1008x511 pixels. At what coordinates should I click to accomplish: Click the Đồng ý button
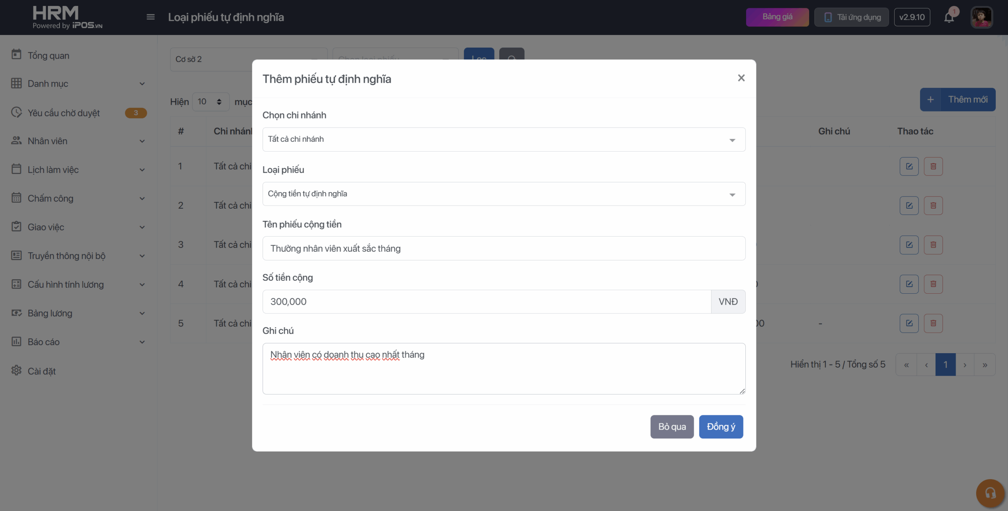click(721, 426)
